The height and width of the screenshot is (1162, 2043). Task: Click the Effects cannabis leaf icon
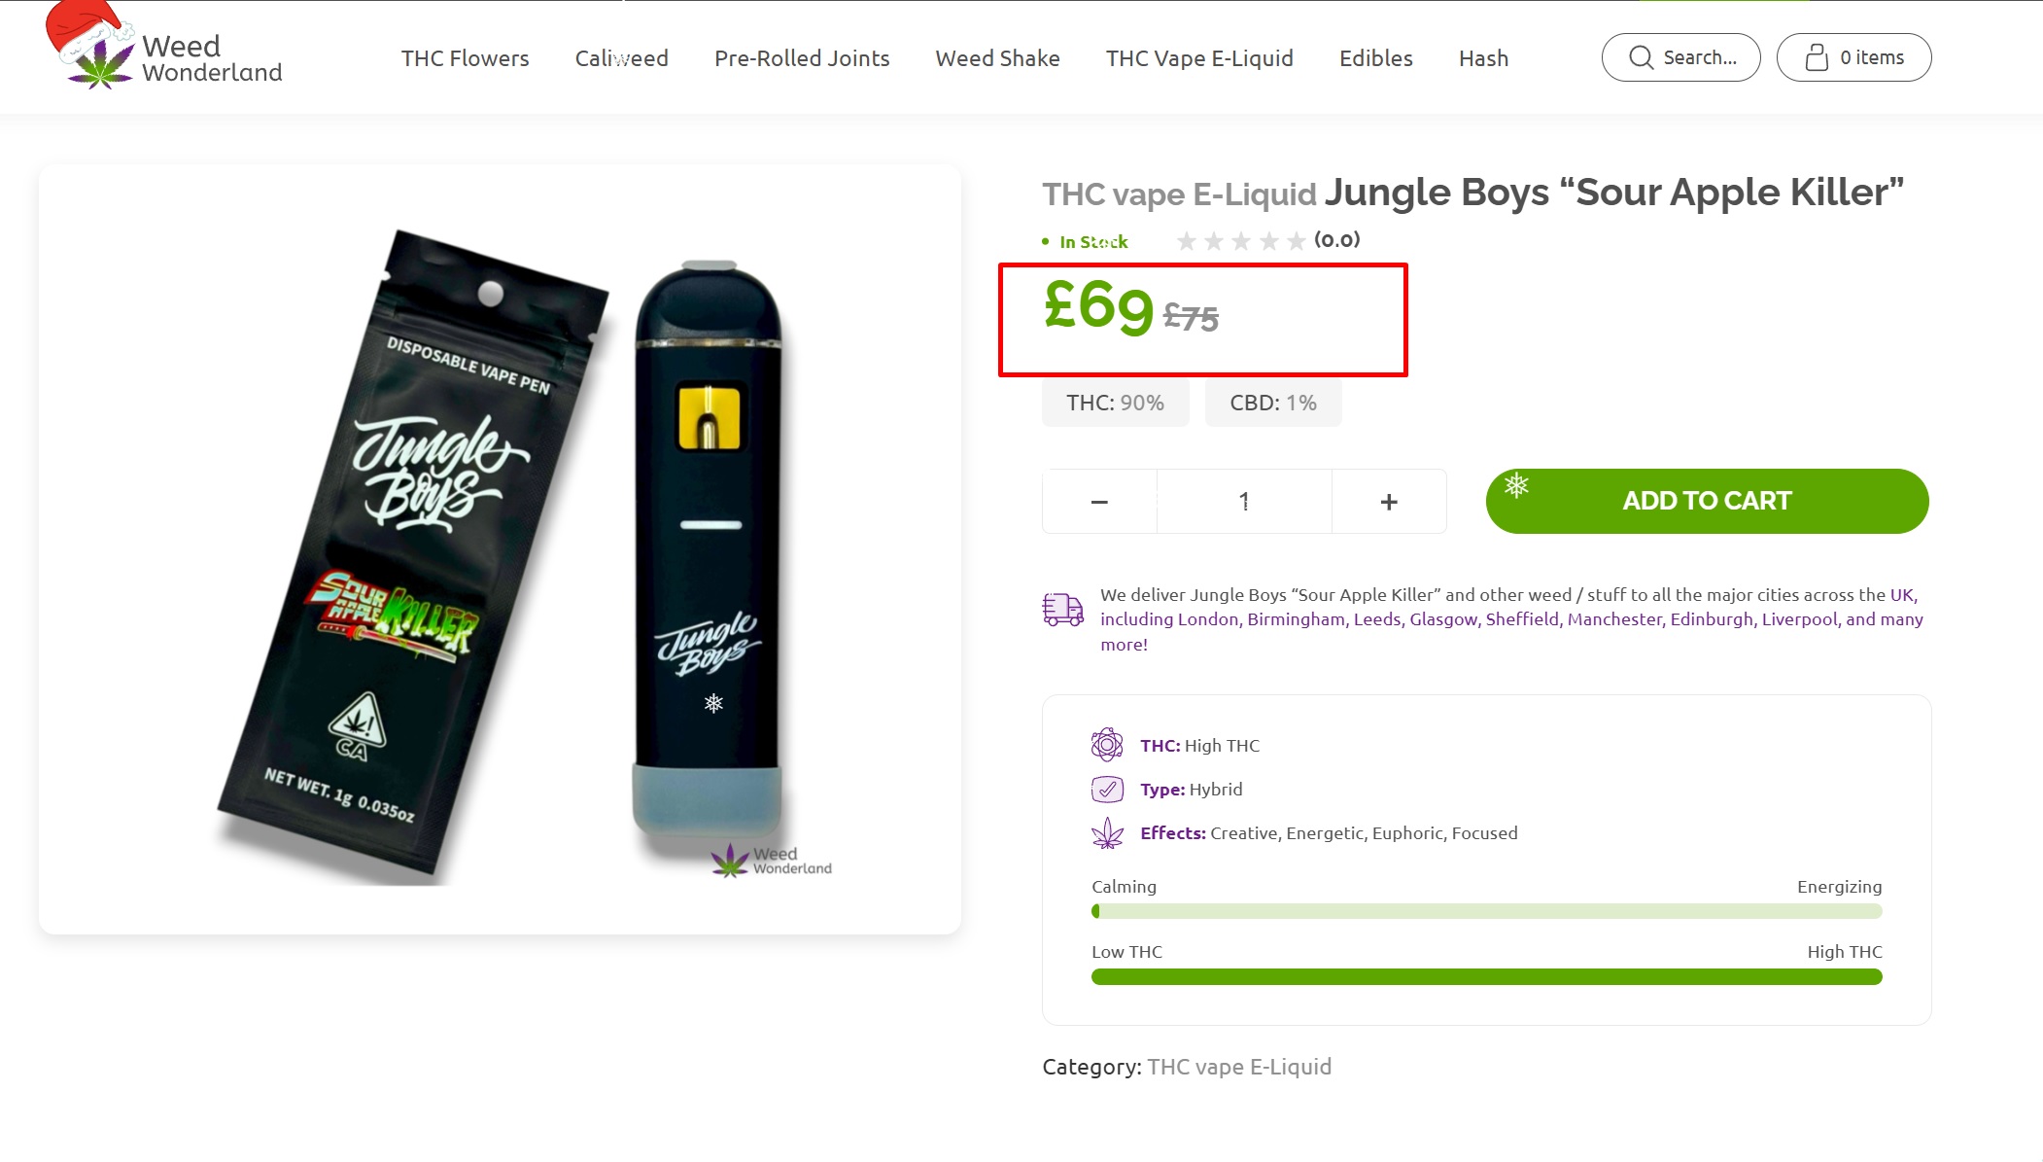[x=1107, y=833]
